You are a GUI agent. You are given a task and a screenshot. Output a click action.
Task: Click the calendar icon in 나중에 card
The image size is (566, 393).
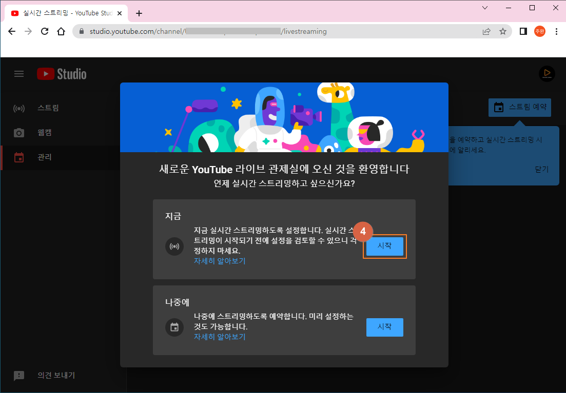(x=174, y=327)
